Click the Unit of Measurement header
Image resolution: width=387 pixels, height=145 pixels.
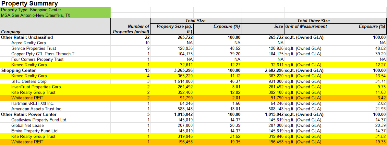coord(306,26)
